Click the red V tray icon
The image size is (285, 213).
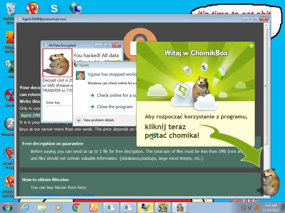[250, 208]
